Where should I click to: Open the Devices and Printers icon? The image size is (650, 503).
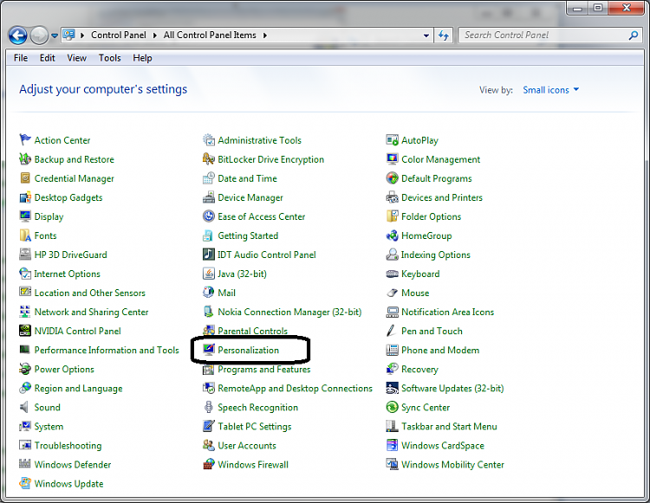click(392, 197)
